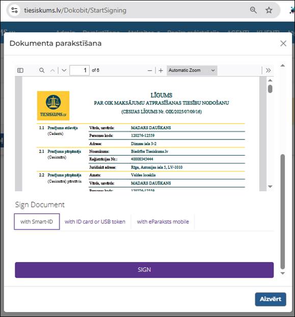295x317 pixels.
Task: Zoom out with the minus icon
Action: [x=150, y=71]
